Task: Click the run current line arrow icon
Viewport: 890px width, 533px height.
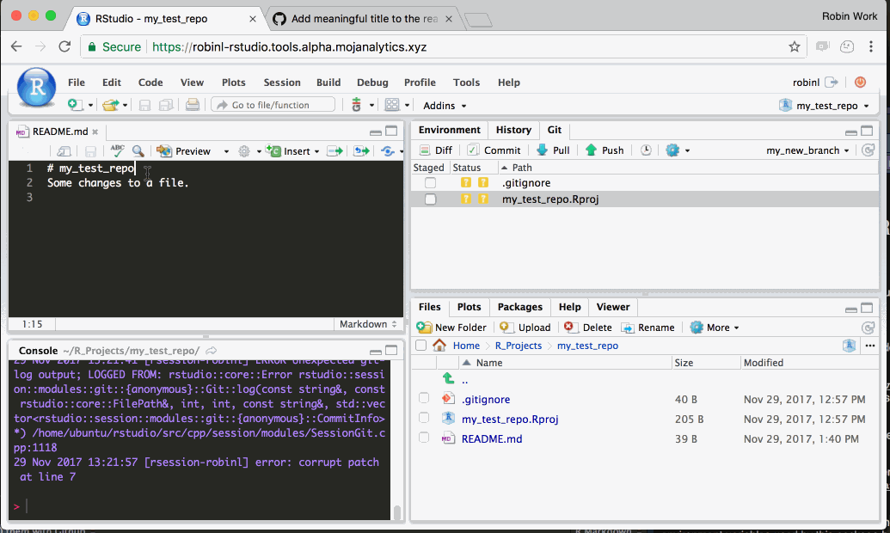Action: 335,151
